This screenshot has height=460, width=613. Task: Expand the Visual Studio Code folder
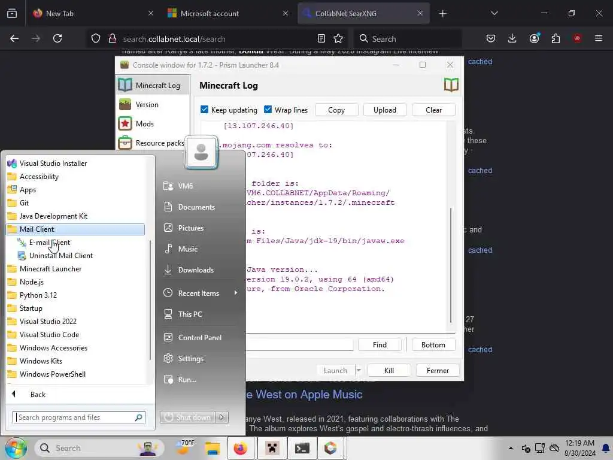[x=75, y=334]
